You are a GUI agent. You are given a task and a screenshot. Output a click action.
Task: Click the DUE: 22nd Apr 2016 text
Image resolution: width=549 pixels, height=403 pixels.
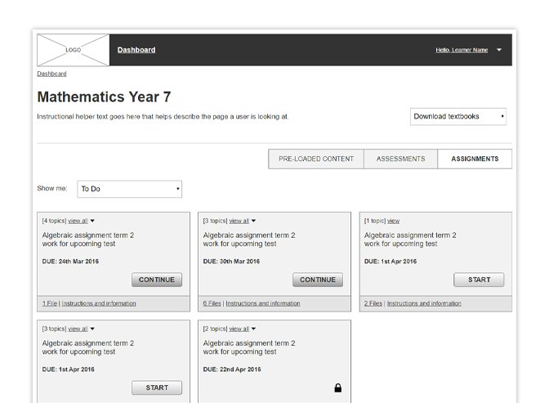pos(232,369)
